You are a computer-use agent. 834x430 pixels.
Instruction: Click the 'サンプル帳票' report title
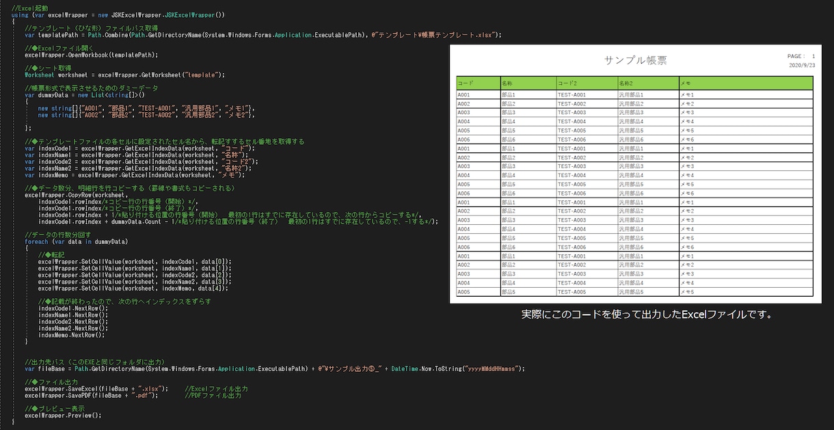pyautogui.click(x=636, y=60)
